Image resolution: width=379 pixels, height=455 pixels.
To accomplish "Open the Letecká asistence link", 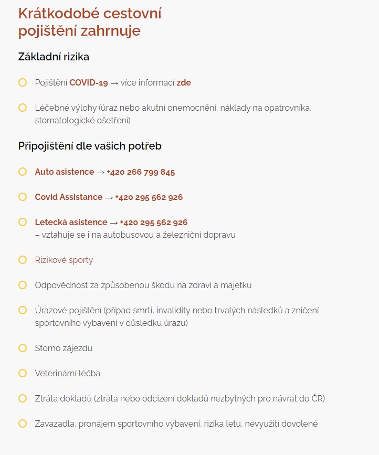I will 71,223.
